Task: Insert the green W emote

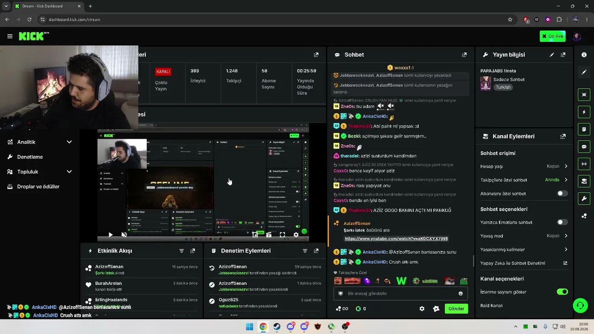Action: [x=401, y=281]
